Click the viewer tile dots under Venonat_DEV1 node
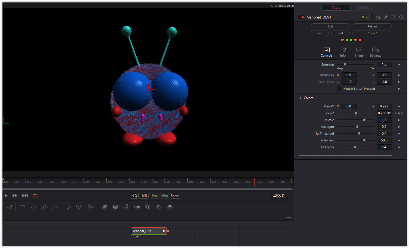 coord(137,236)
